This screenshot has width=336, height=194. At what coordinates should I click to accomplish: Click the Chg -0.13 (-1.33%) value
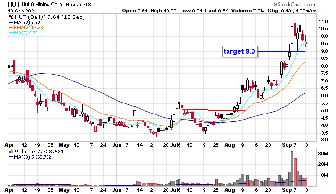click(x=289, y=11)
